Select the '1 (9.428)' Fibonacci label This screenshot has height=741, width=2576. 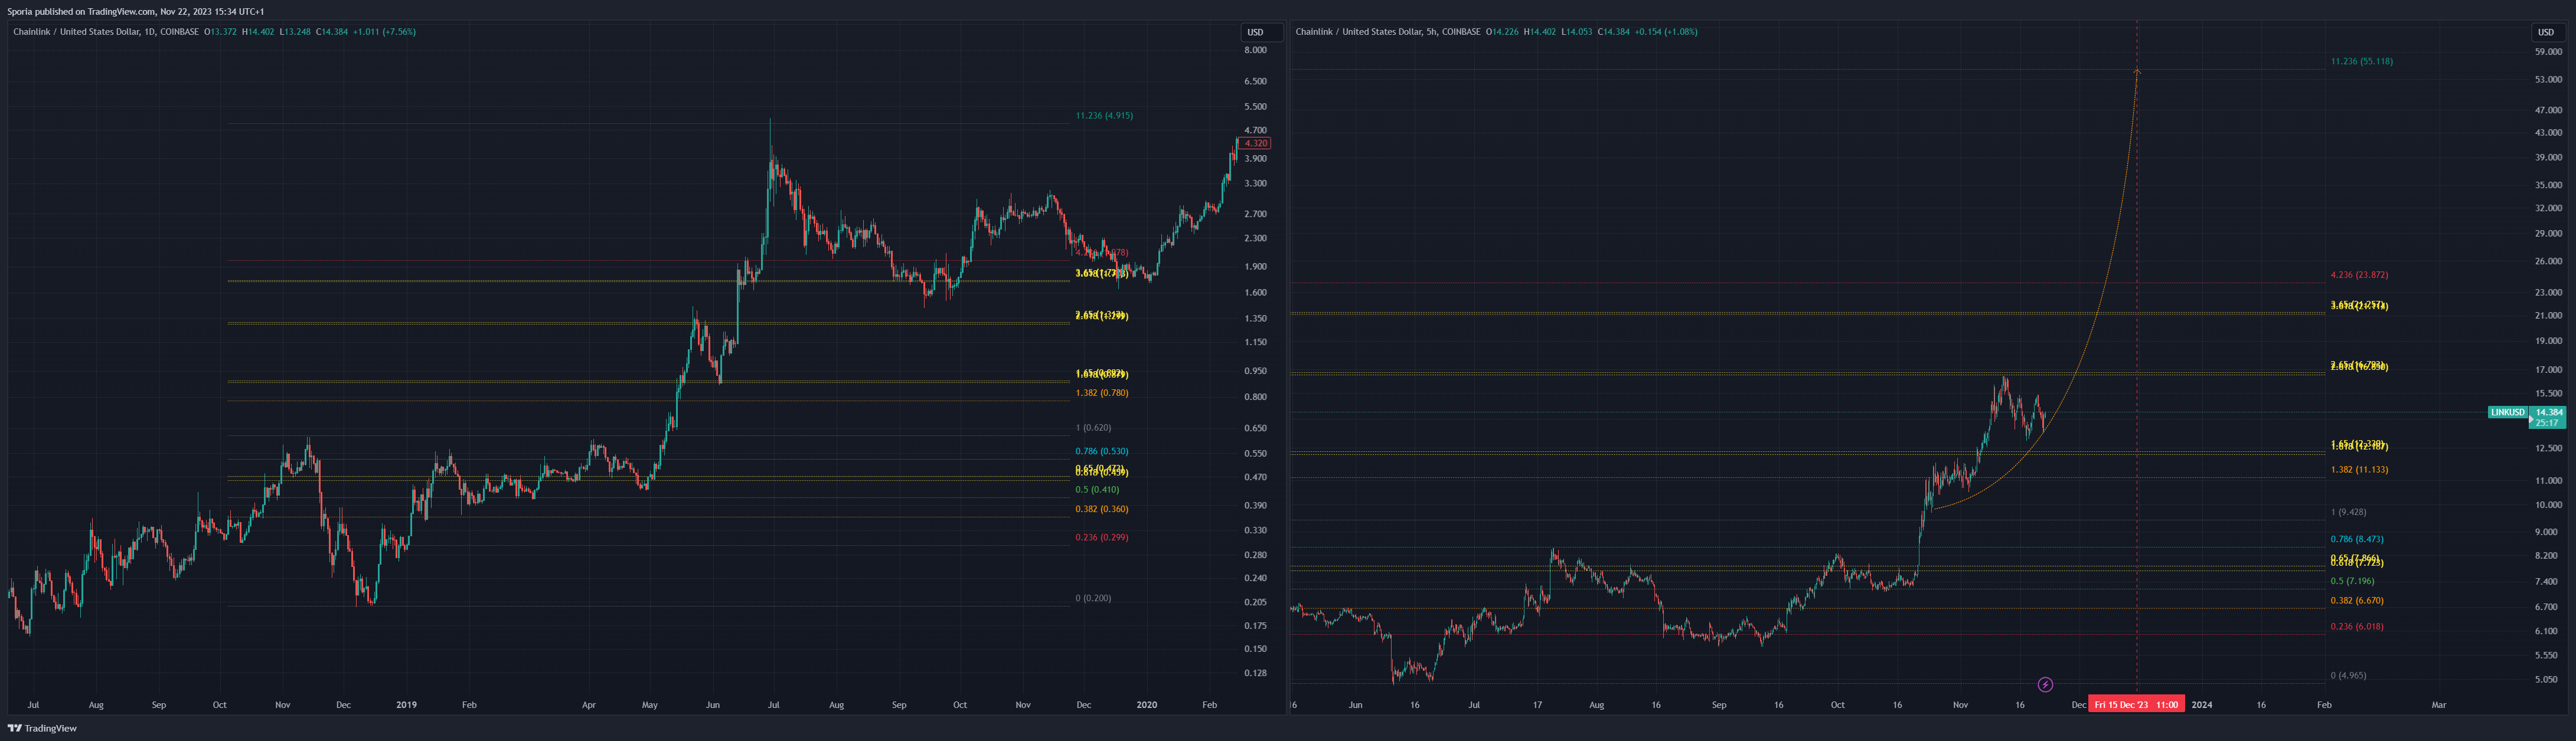[x=2348, y=512]
